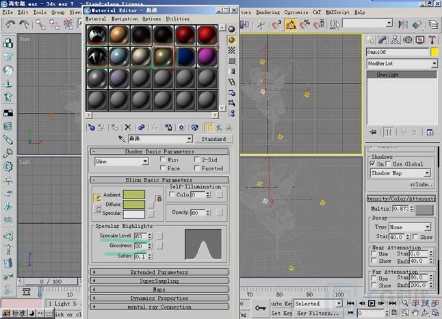Image resolution: width=442 pixels, height=319 pixels.
Task: Open the Material menu in Material Editor
Action: click(x=96, y=18)
